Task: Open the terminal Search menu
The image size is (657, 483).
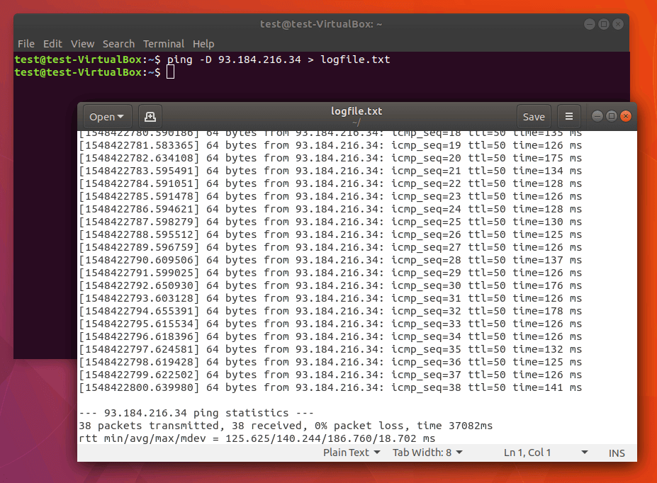Action: tap(118, 43)
